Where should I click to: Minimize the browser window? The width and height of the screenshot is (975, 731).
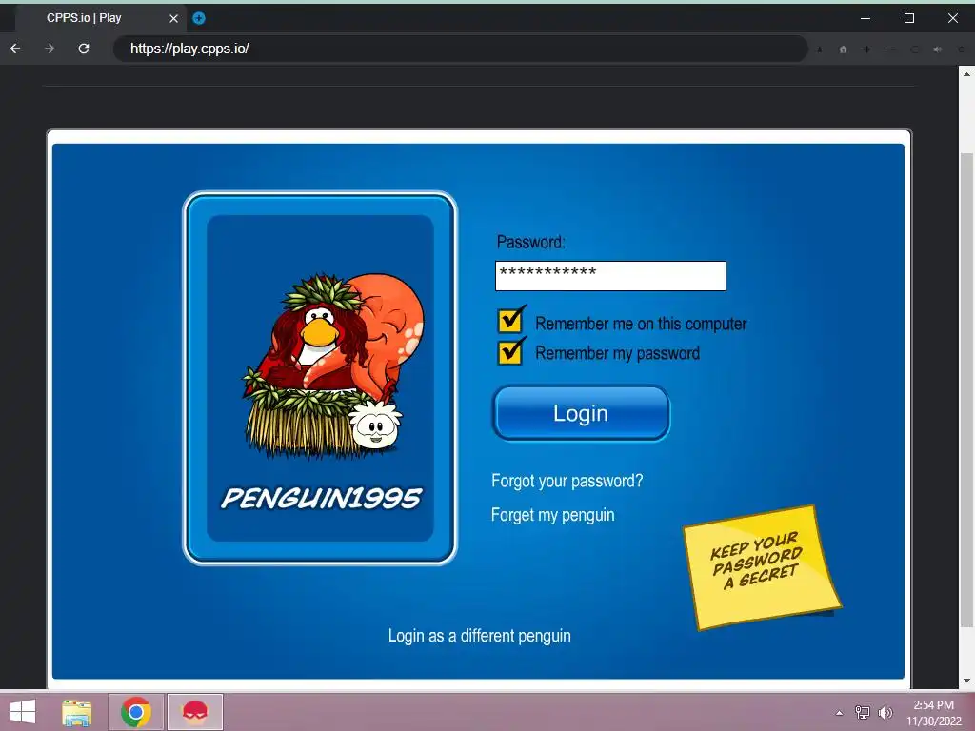(x=865, y=18)
